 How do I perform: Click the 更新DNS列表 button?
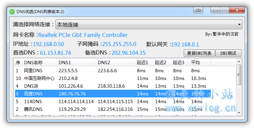coord(199,53)
